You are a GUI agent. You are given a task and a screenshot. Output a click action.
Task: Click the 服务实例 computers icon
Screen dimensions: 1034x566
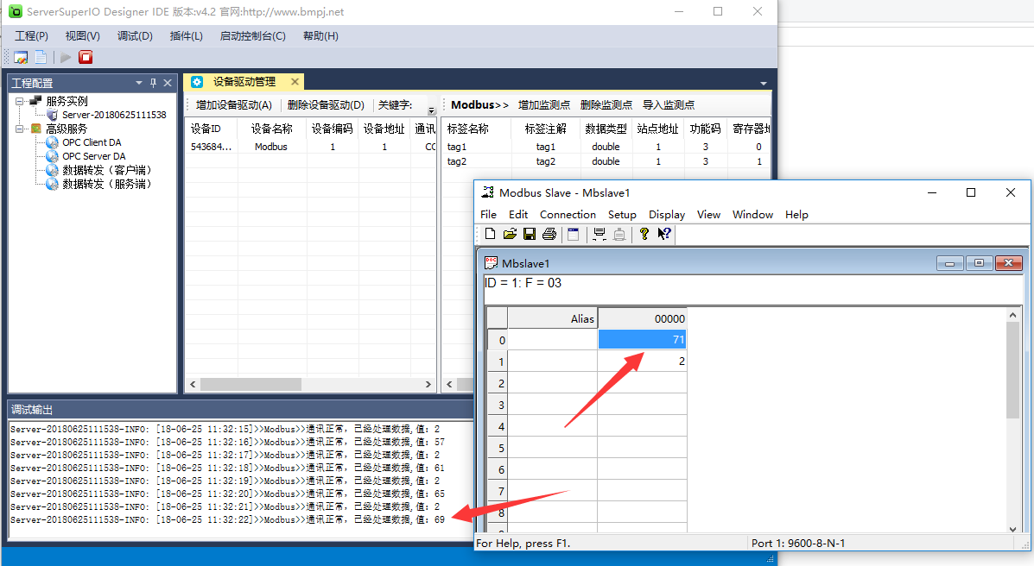pyautogui.click(x=35, y=101)
